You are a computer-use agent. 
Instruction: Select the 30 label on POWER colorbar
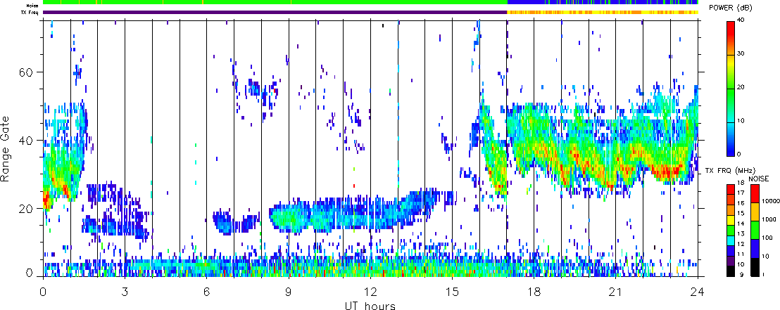click(742, 53)
